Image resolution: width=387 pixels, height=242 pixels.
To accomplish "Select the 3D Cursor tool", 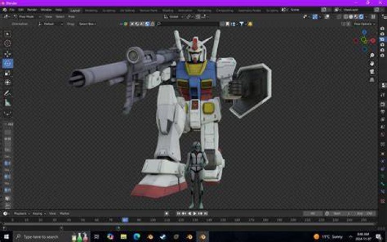I will point(8,44).
